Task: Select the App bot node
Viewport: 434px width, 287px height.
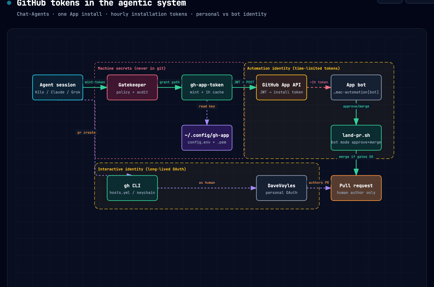Action: 356,87
